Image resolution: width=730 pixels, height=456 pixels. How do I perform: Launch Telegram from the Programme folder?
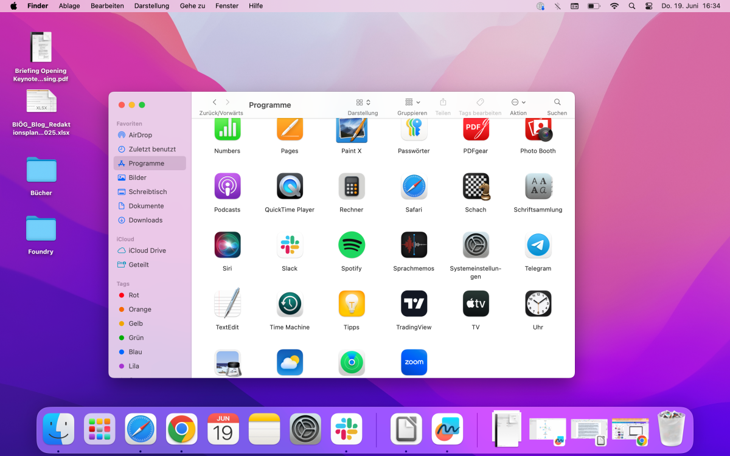538,245
